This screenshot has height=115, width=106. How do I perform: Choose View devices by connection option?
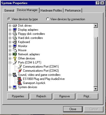click(x=66, y=19)
